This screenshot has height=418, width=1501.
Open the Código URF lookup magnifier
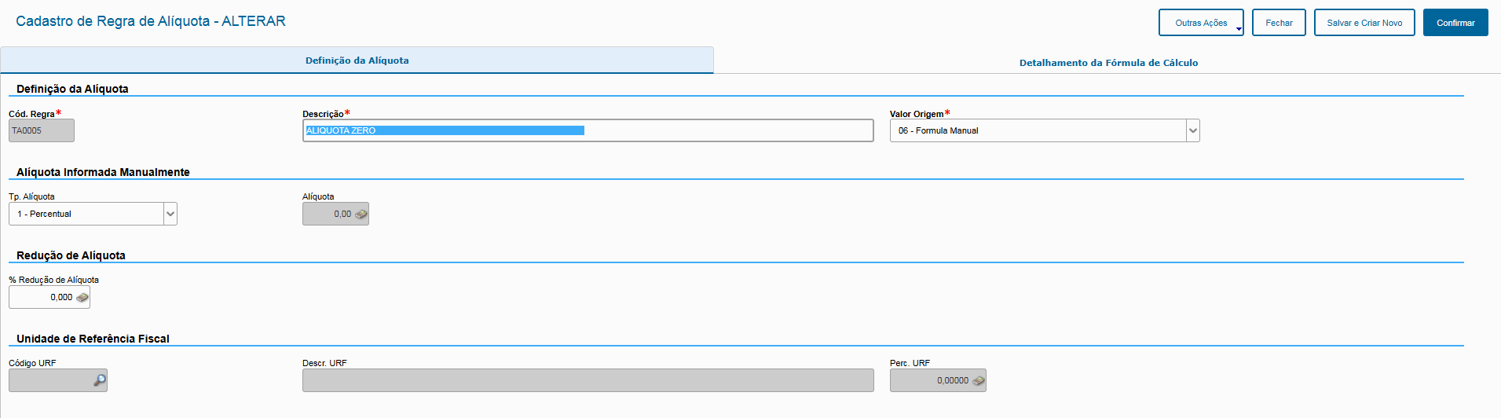[x=100, y=381]
